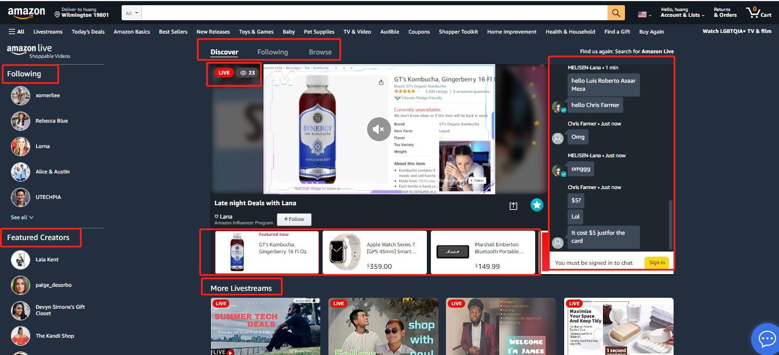Click the share icon under the video

coord(513,206)
